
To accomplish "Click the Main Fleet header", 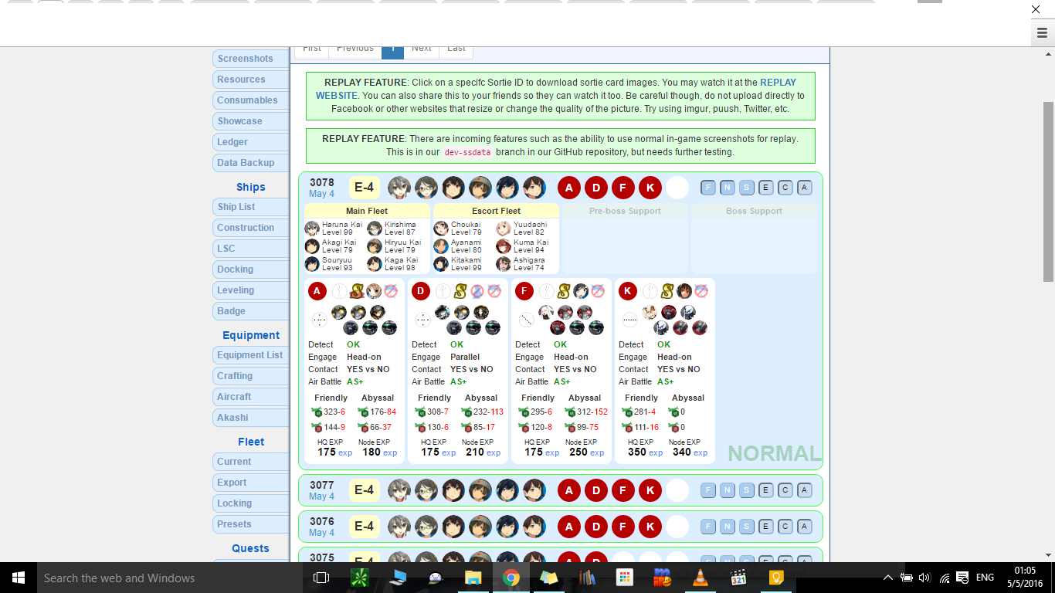I will (x=367, y=211).
